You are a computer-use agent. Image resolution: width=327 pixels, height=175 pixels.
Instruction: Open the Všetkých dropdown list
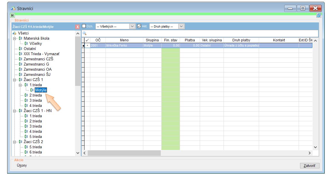click(132, 26)
